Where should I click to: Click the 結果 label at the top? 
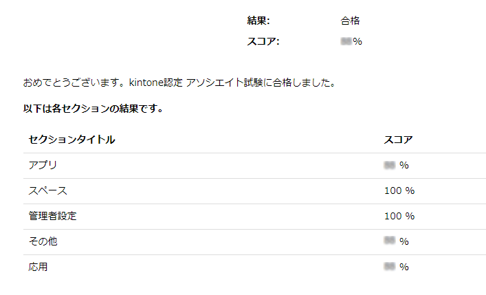[x=258, y=21]
